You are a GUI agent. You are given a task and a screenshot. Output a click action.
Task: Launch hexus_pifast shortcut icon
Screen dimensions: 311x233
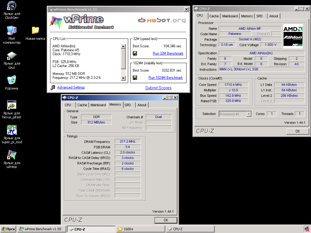(x=12, y=105)
